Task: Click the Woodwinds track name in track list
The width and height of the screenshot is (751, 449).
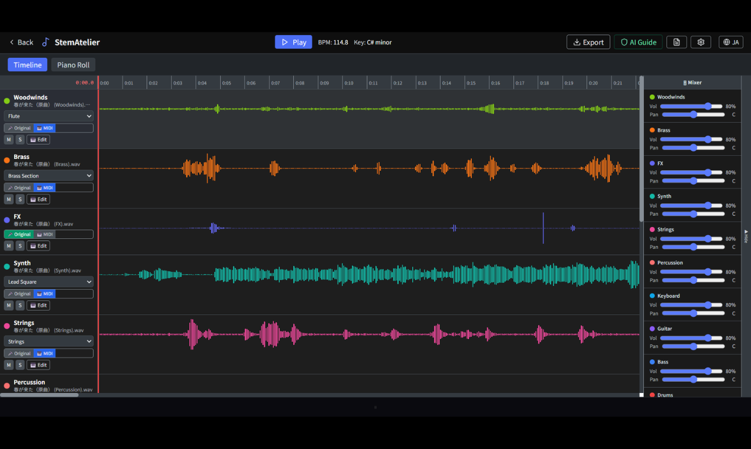Action: (31, 97)
